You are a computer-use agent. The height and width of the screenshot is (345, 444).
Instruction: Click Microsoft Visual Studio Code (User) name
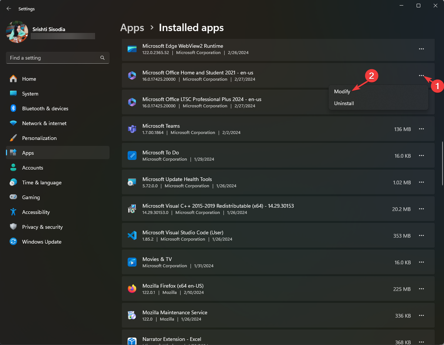point(183,232)
